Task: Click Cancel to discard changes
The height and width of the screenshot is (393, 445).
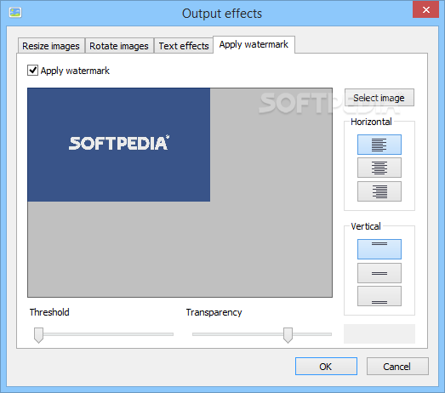Action: click(x=397, y=367)
